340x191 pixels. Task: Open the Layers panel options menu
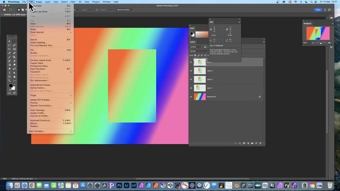click(263, 42)
